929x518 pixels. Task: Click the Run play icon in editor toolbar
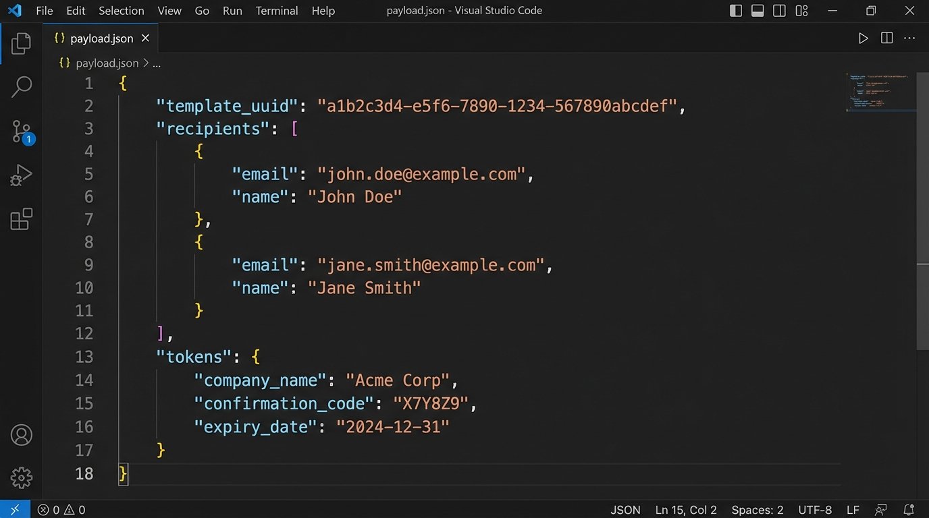pos(863,38)
